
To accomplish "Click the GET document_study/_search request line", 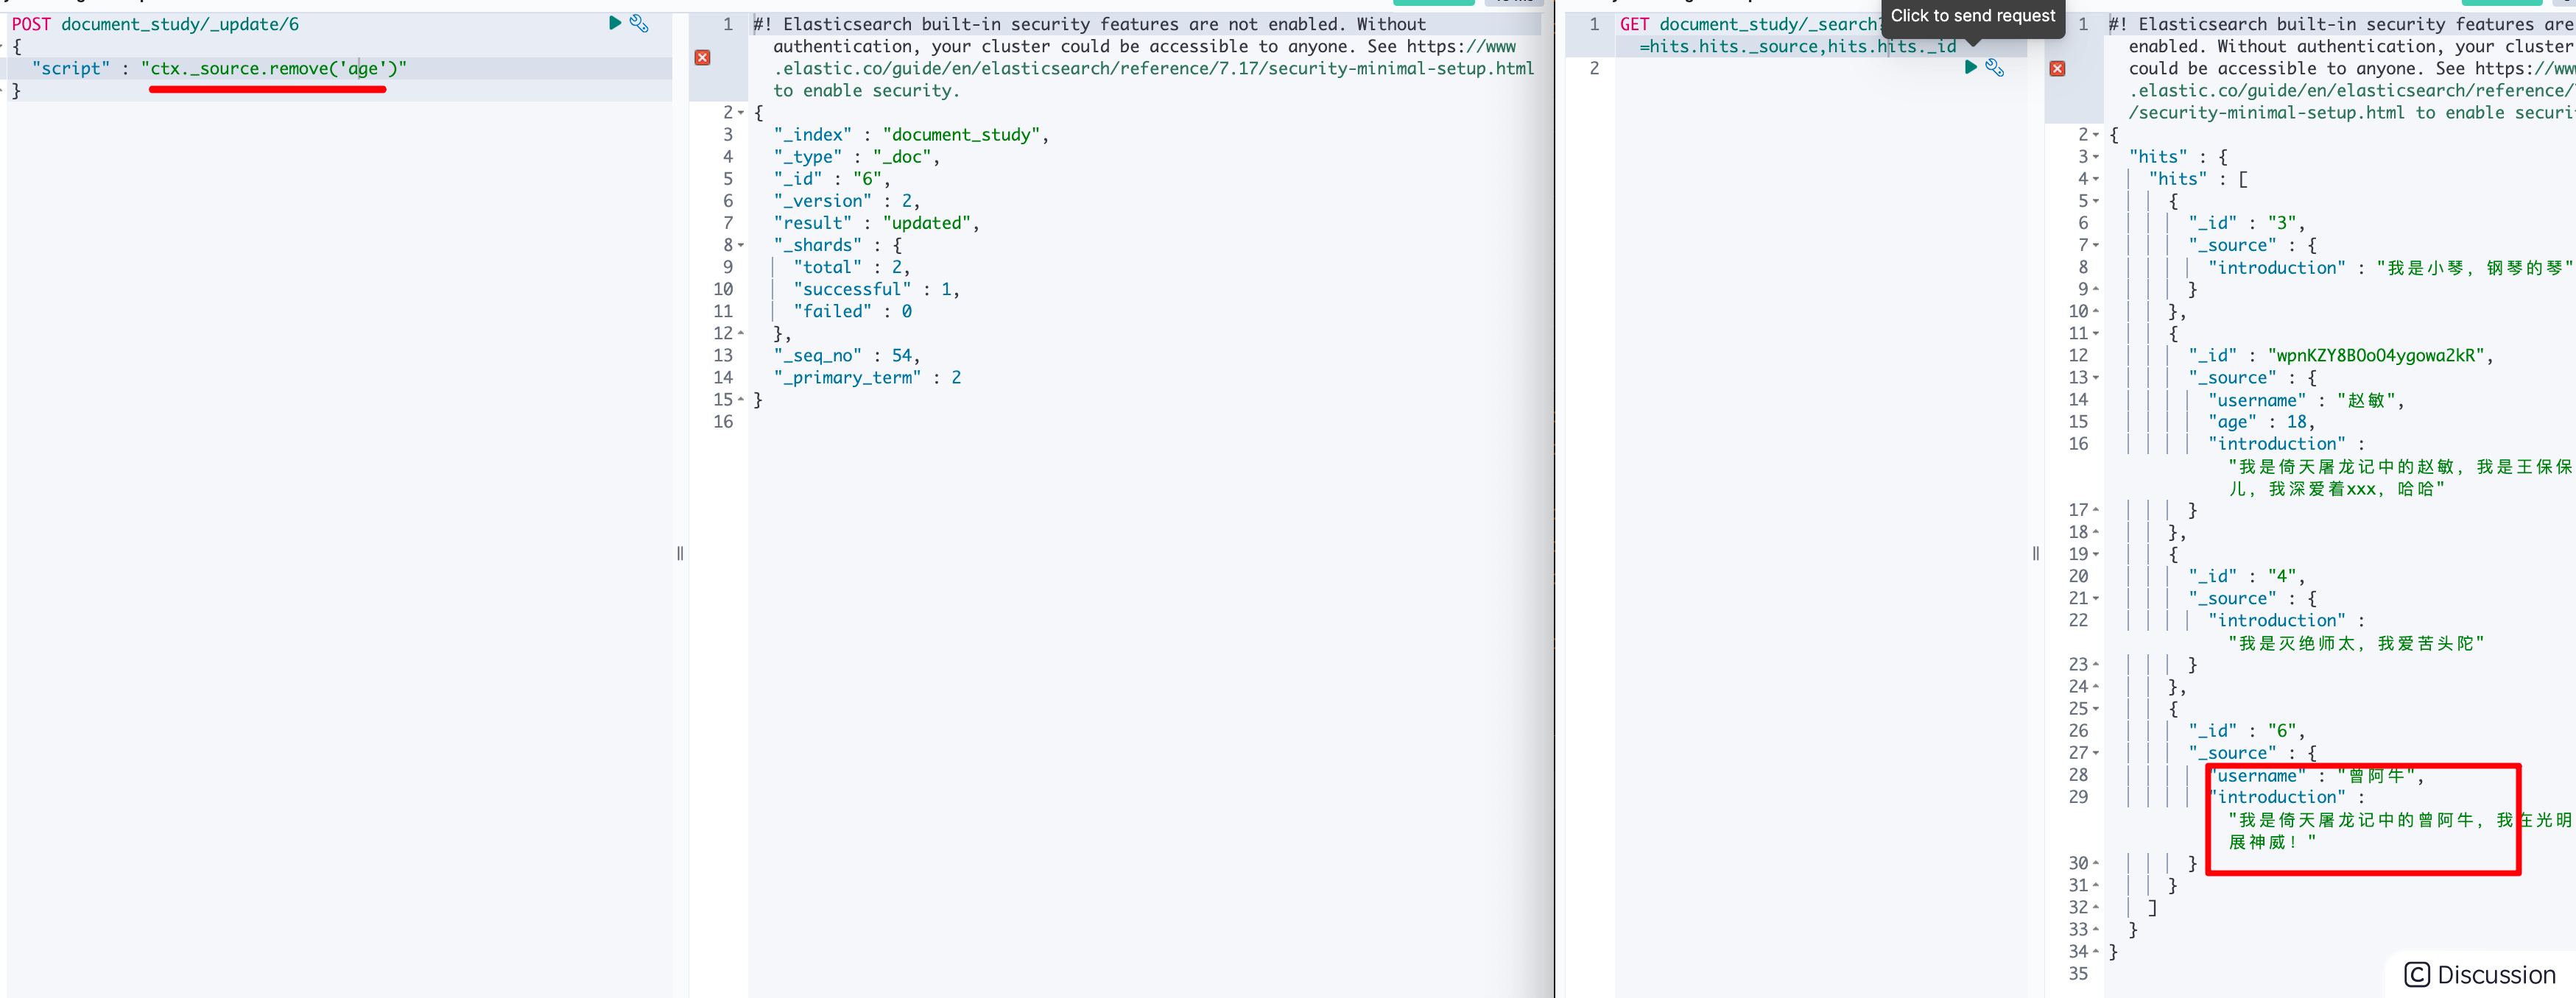I will click(1750, 24).
